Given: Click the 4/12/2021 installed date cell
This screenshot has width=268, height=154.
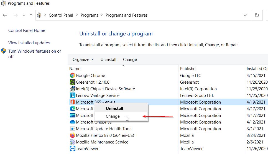Looking at the screenshot, I should 256,122.
